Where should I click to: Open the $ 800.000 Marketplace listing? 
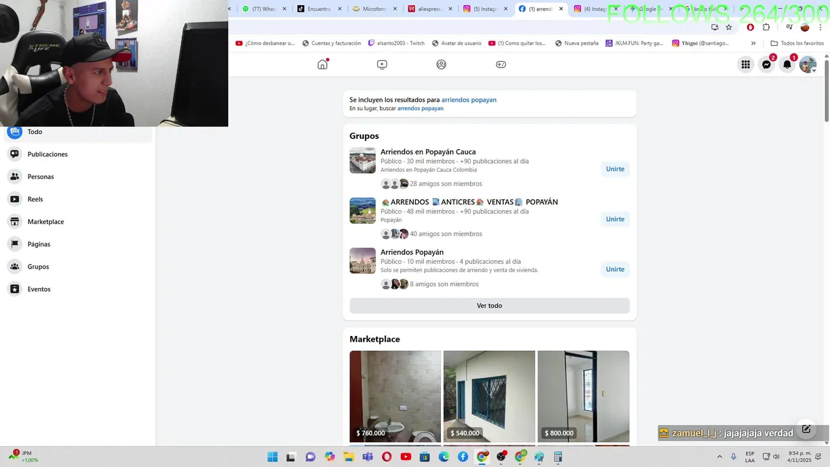(x=583, y=396)
